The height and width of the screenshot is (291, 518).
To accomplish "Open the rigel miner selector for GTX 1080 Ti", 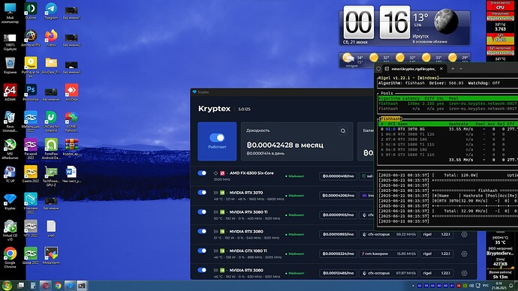I will pyautogui.click(x=436, y=253).
